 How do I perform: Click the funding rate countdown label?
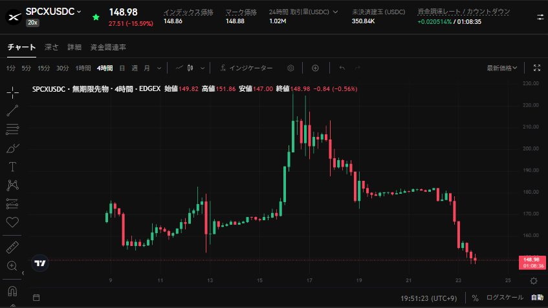click(463, 12)
